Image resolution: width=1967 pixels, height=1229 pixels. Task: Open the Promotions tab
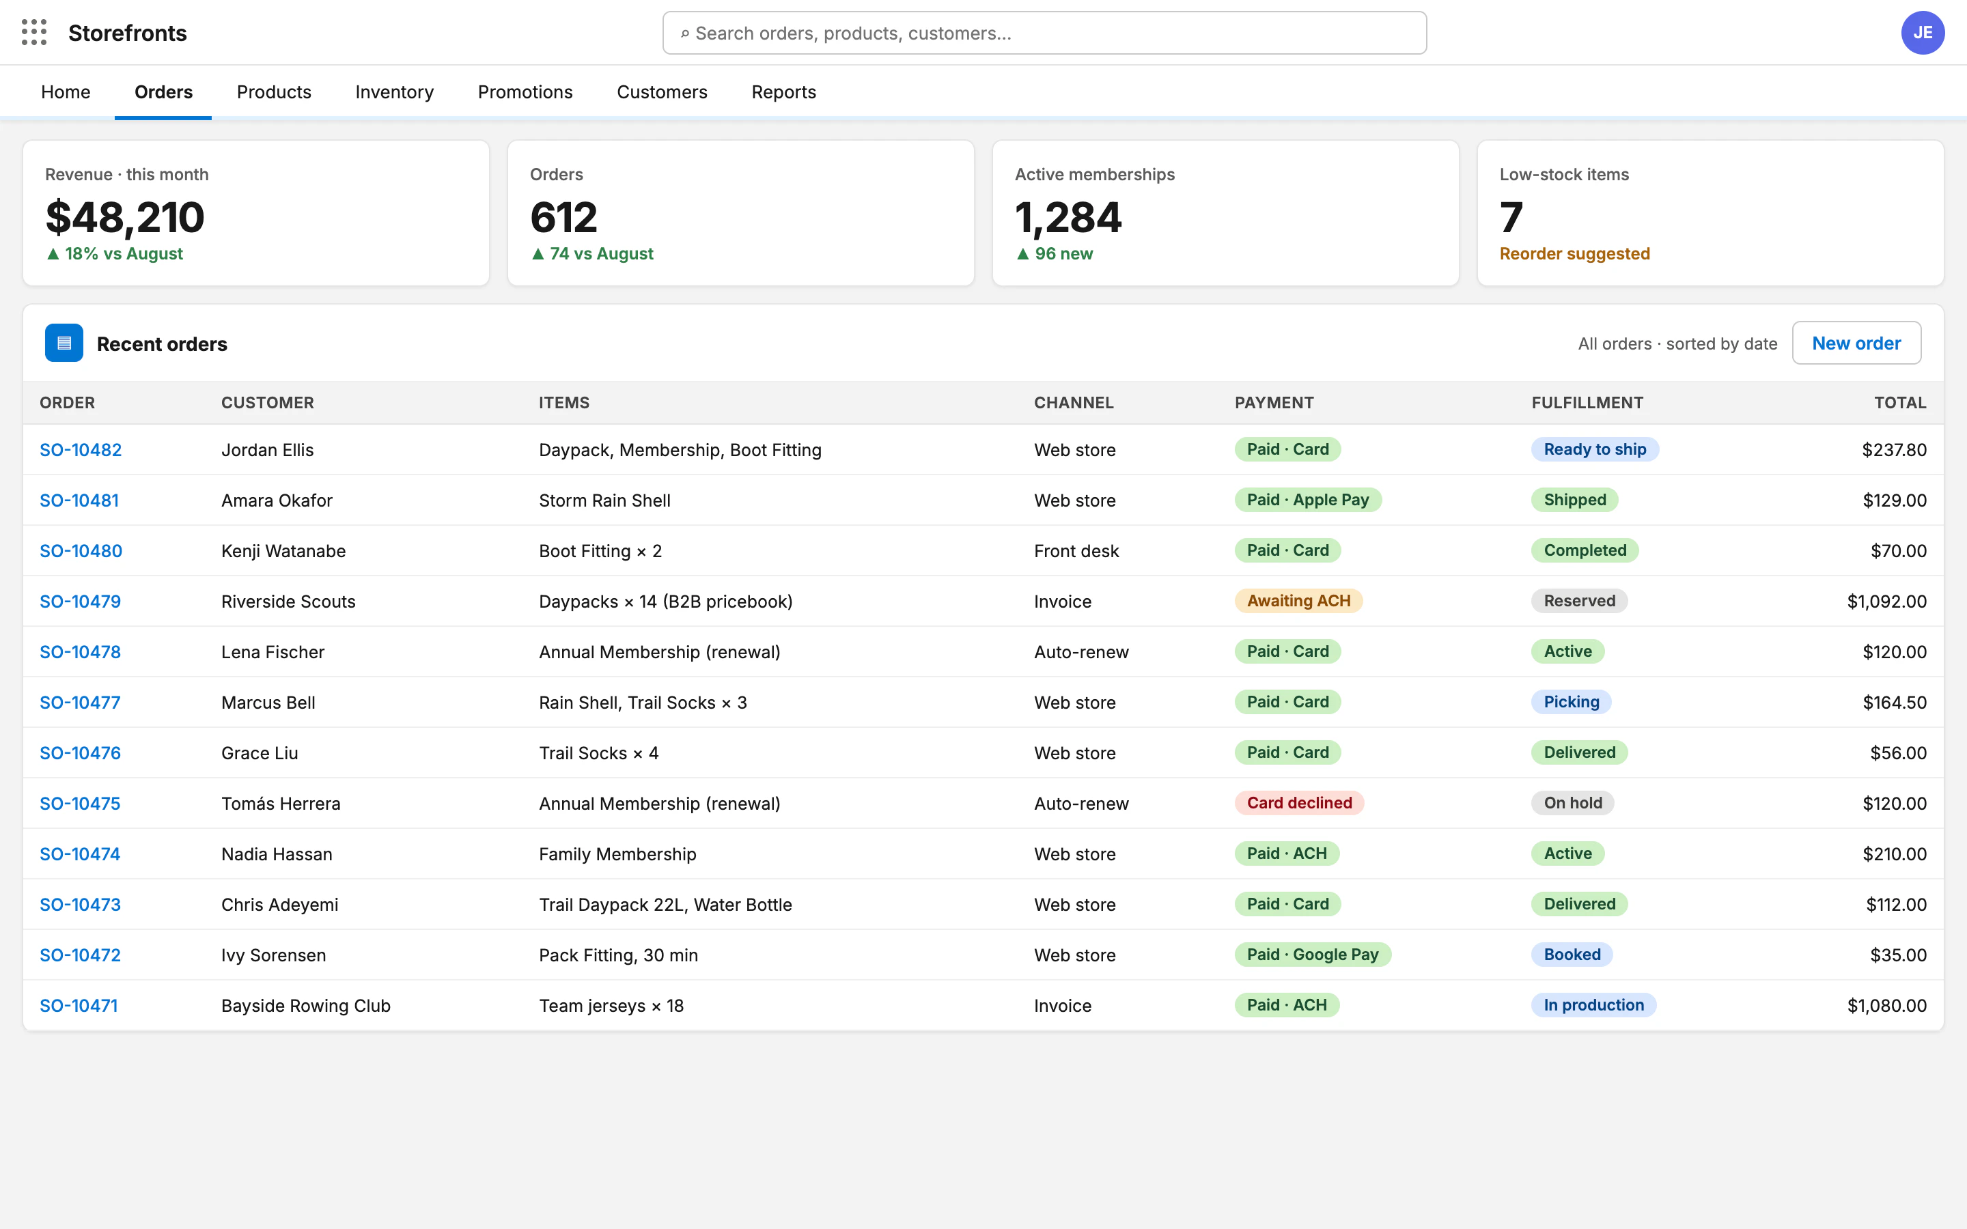[x=525, y=92]
